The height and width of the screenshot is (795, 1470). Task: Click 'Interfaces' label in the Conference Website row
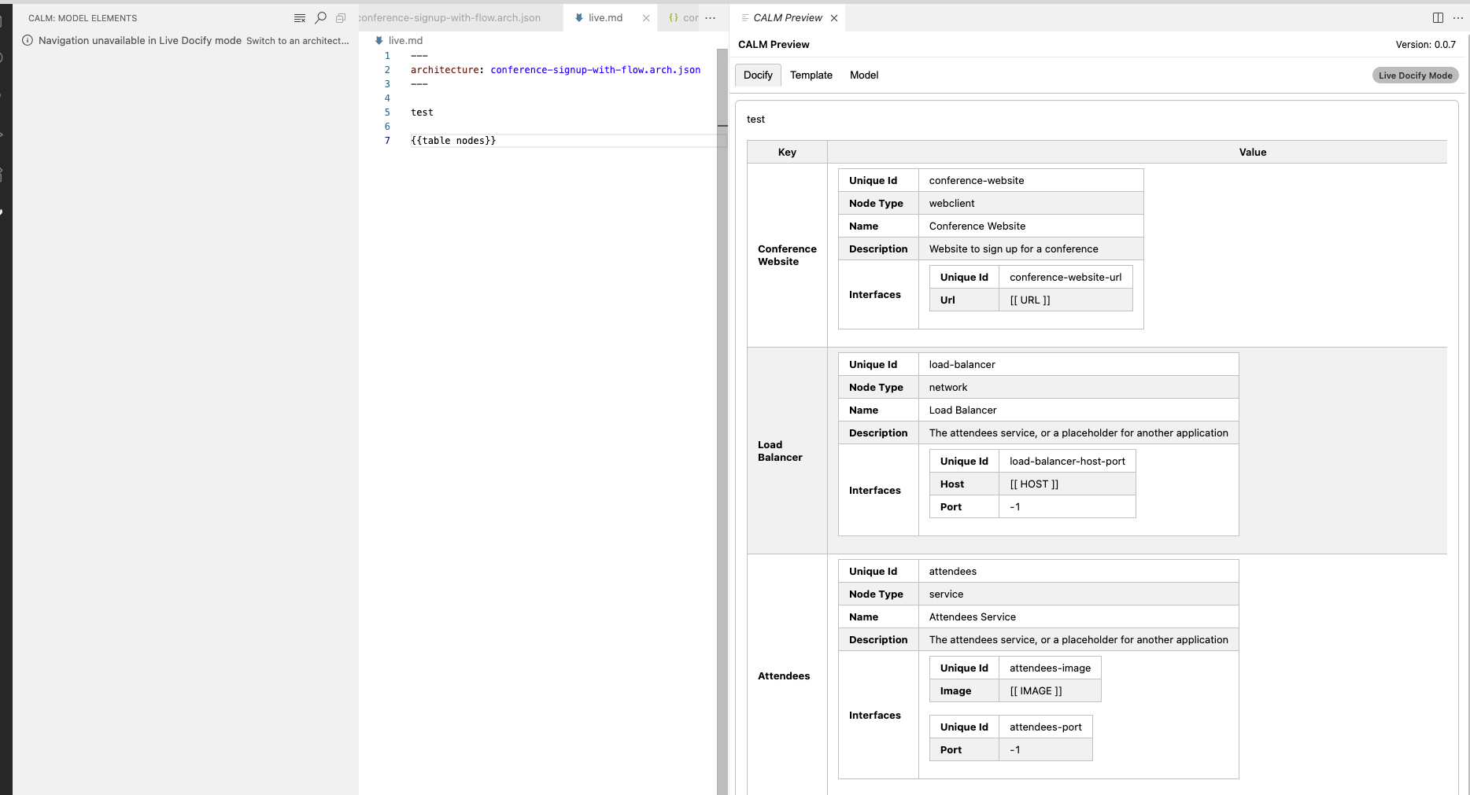point(874,294)
